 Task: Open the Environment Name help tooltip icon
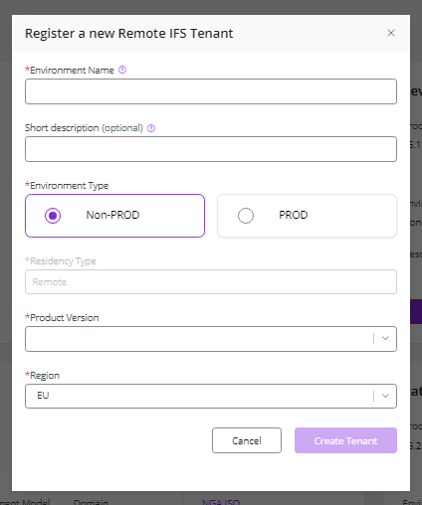pyautogui.click(x=122, y=70)
